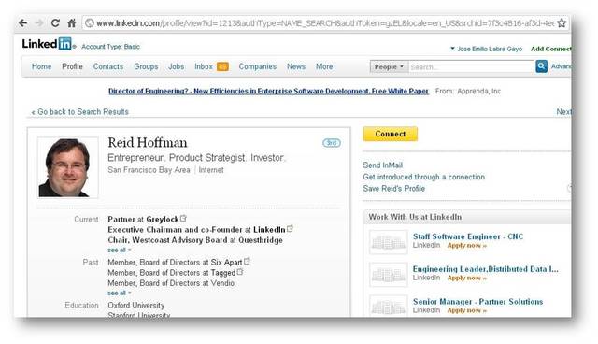598x344 pixels.
Task: Click the Internet industry text
Action: [211, 170]
